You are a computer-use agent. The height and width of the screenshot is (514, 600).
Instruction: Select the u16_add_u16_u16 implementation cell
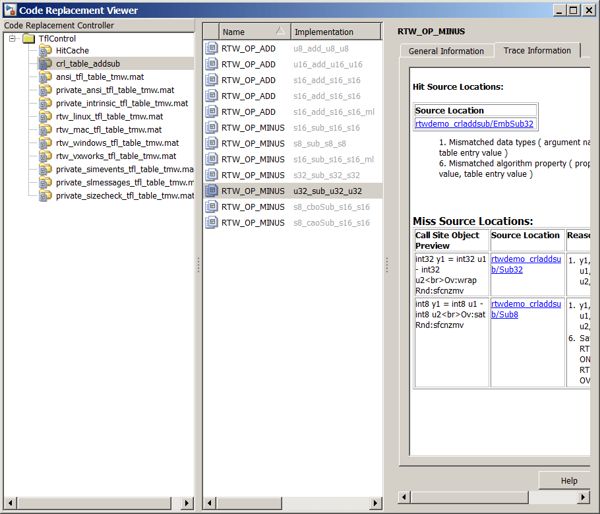328,65
